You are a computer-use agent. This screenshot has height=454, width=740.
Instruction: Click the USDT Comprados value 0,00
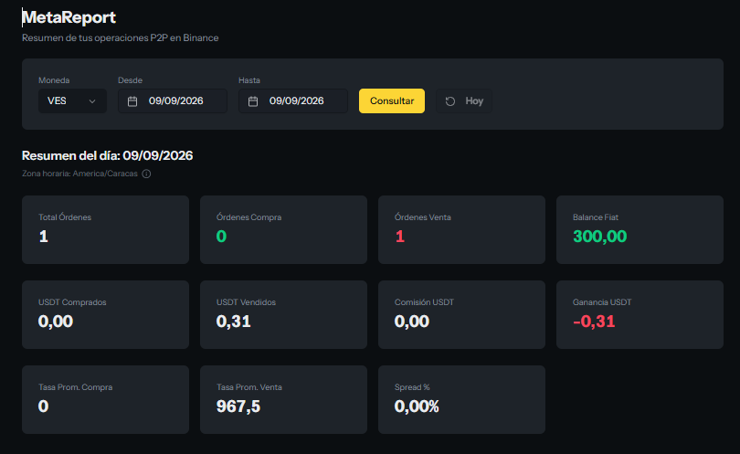[x=56, y=322]
